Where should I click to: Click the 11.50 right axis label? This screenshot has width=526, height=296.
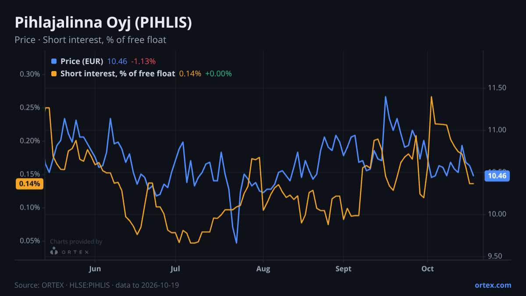[497, 88]
